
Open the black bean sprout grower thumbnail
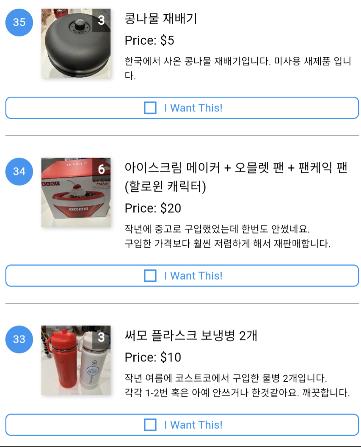click(x=76, y=43)
